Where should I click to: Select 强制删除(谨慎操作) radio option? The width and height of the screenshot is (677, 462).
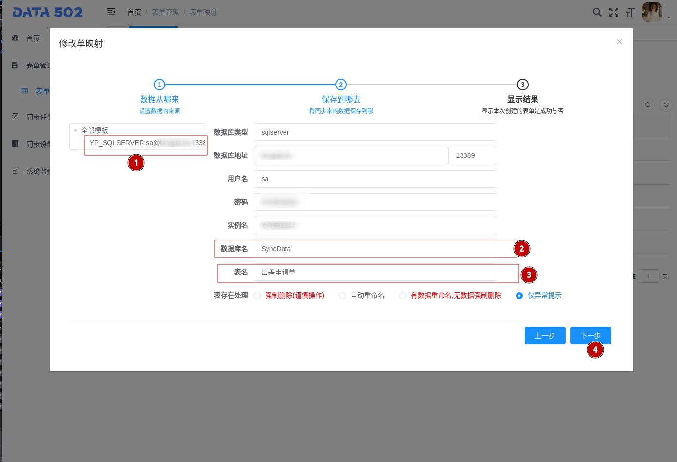[257, 296]
